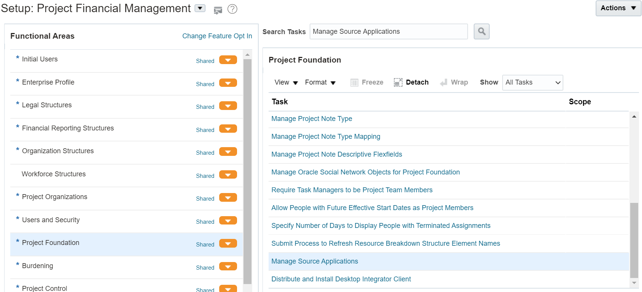Click the Detach toolbar button
The height and width of the screenshot is (292, 642).
[x=411, y=82]
